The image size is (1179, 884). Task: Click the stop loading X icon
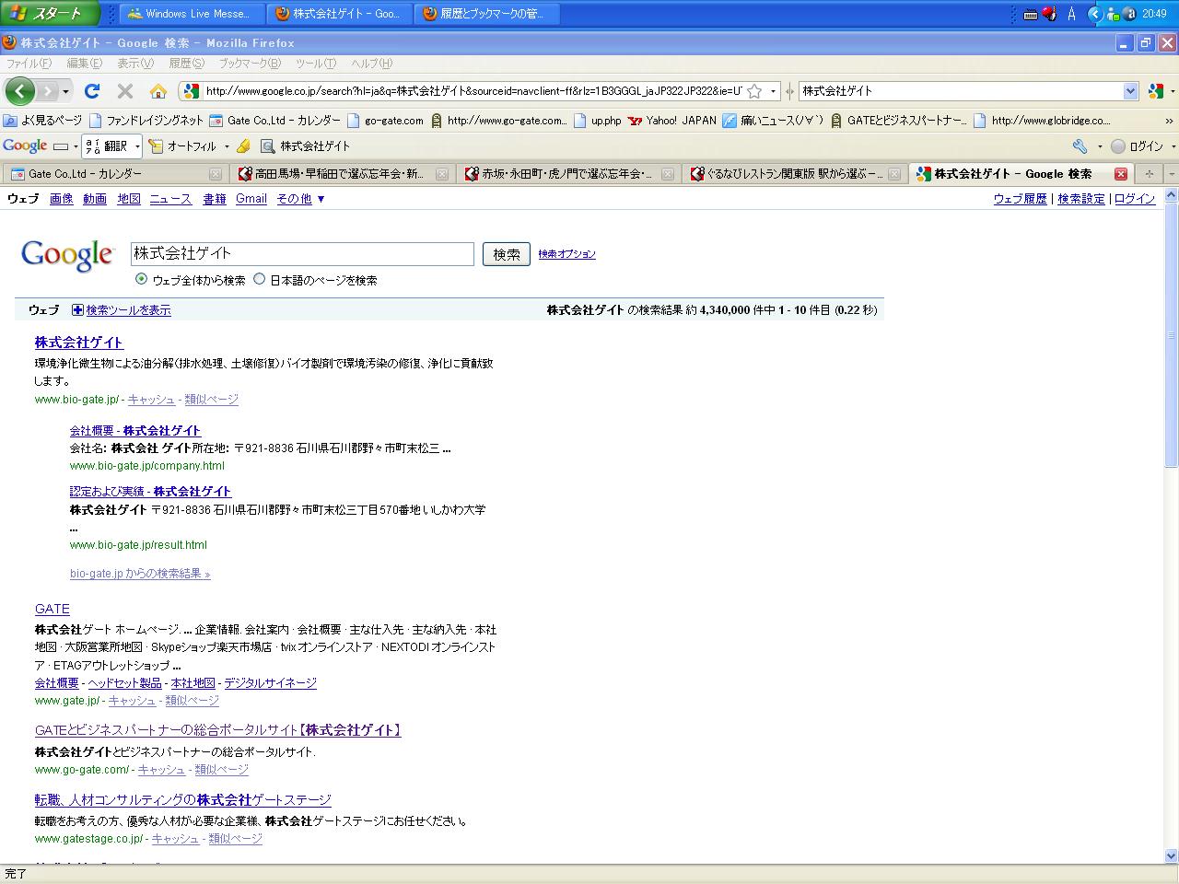point(125,91)
